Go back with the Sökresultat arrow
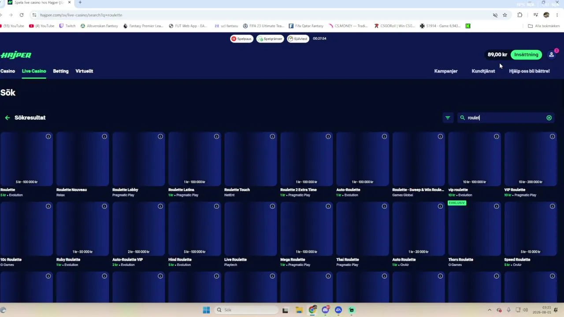The height and width of the screenshot is (317, 564). click(7, 118)
